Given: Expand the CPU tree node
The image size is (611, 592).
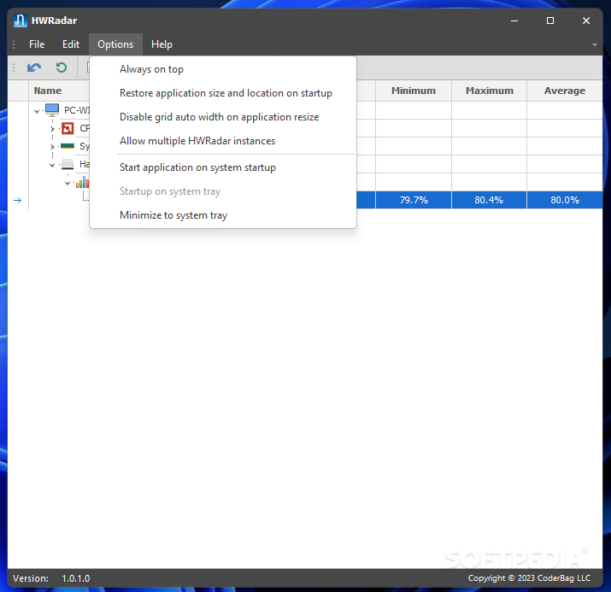Looking at the screenshot, I should point(52,128).
